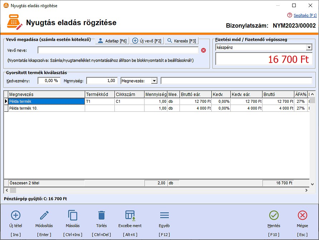Click the Módosítás pencil icon
Image resolution: width=319 pixels, height=240 pixels.
[44, 215]
